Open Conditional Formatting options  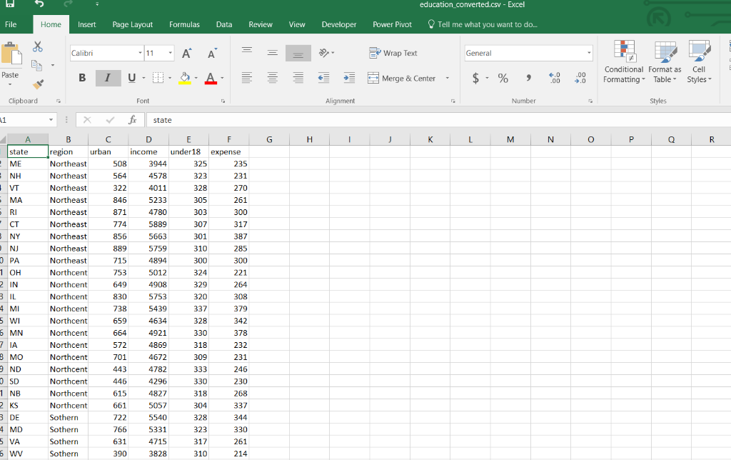coord(624,61)
